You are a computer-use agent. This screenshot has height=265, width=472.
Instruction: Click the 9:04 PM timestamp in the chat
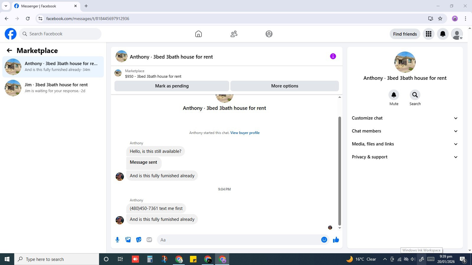click(224, 189)
